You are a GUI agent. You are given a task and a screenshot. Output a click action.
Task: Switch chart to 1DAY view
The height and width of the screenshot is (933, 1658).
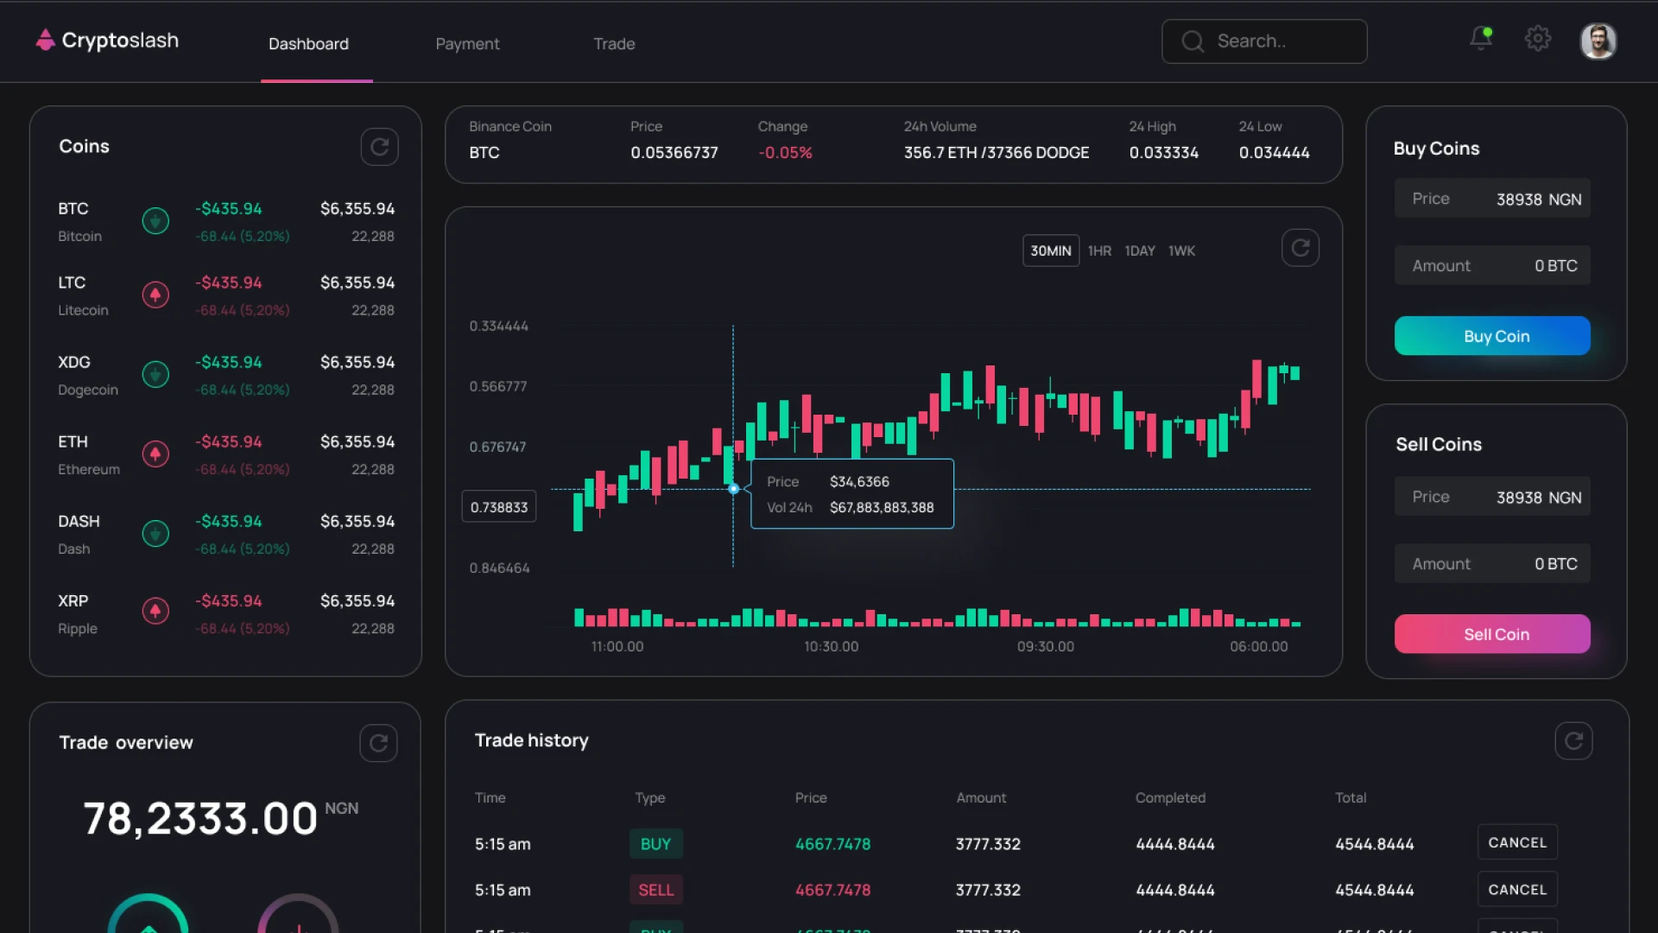(x=1140, y=251)
